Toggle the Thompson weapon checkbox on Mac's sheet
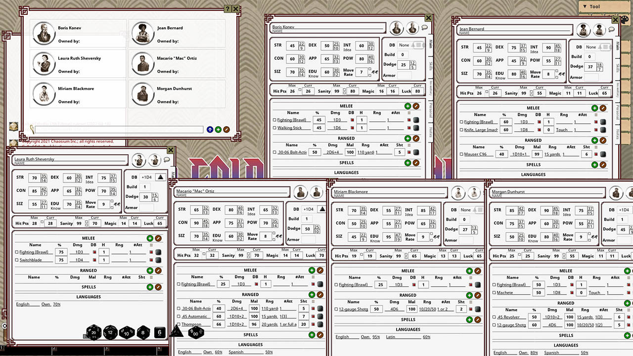 [x=178, y=325]
